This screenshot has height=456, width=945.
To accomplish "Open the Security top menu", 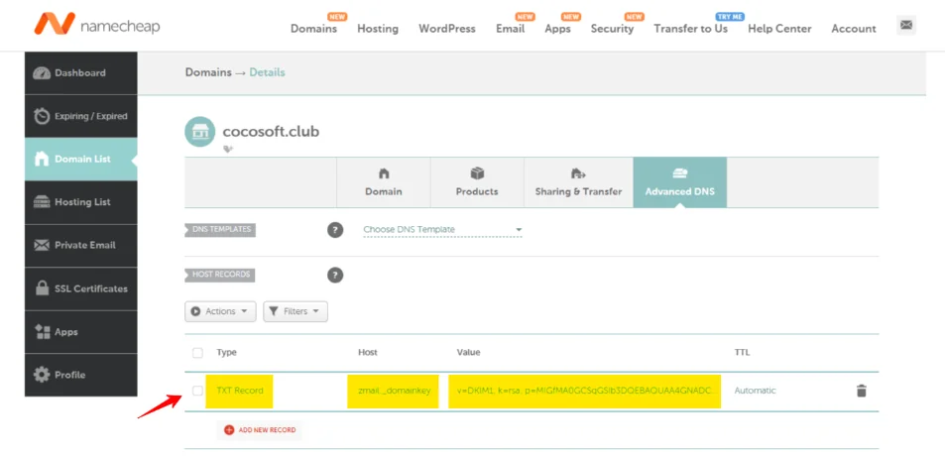I will click(x=613, y=29).
